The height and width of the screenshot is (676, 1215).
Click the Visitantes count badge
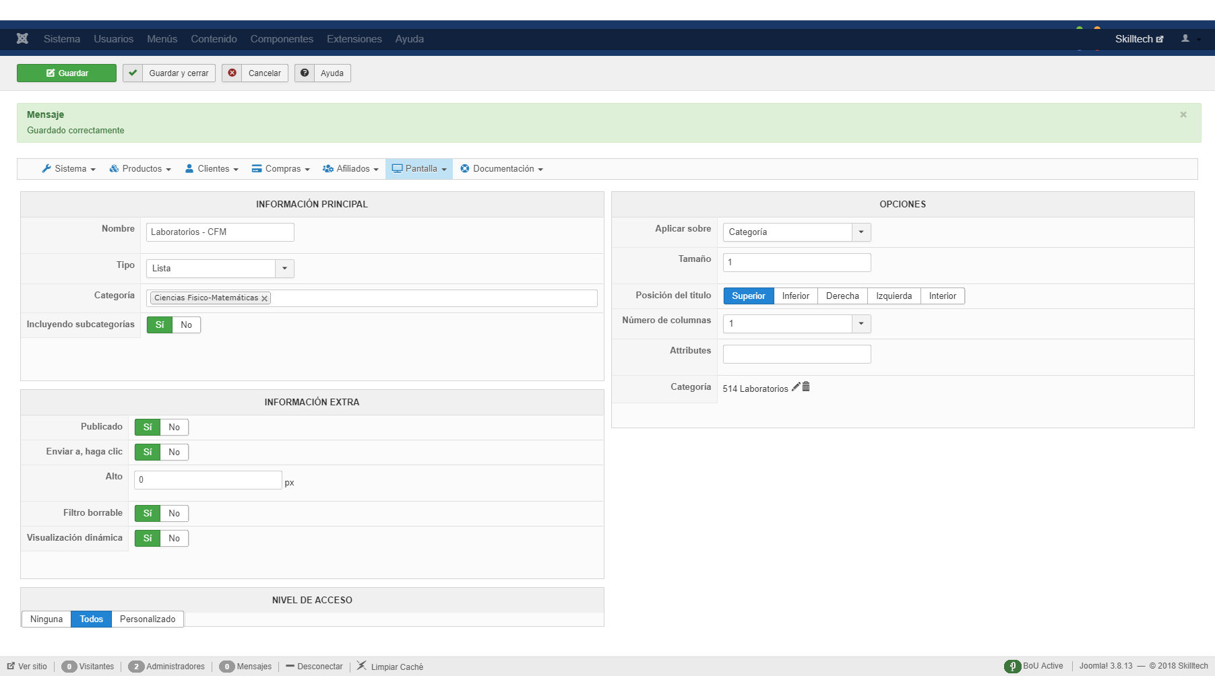tap(69, 667)
